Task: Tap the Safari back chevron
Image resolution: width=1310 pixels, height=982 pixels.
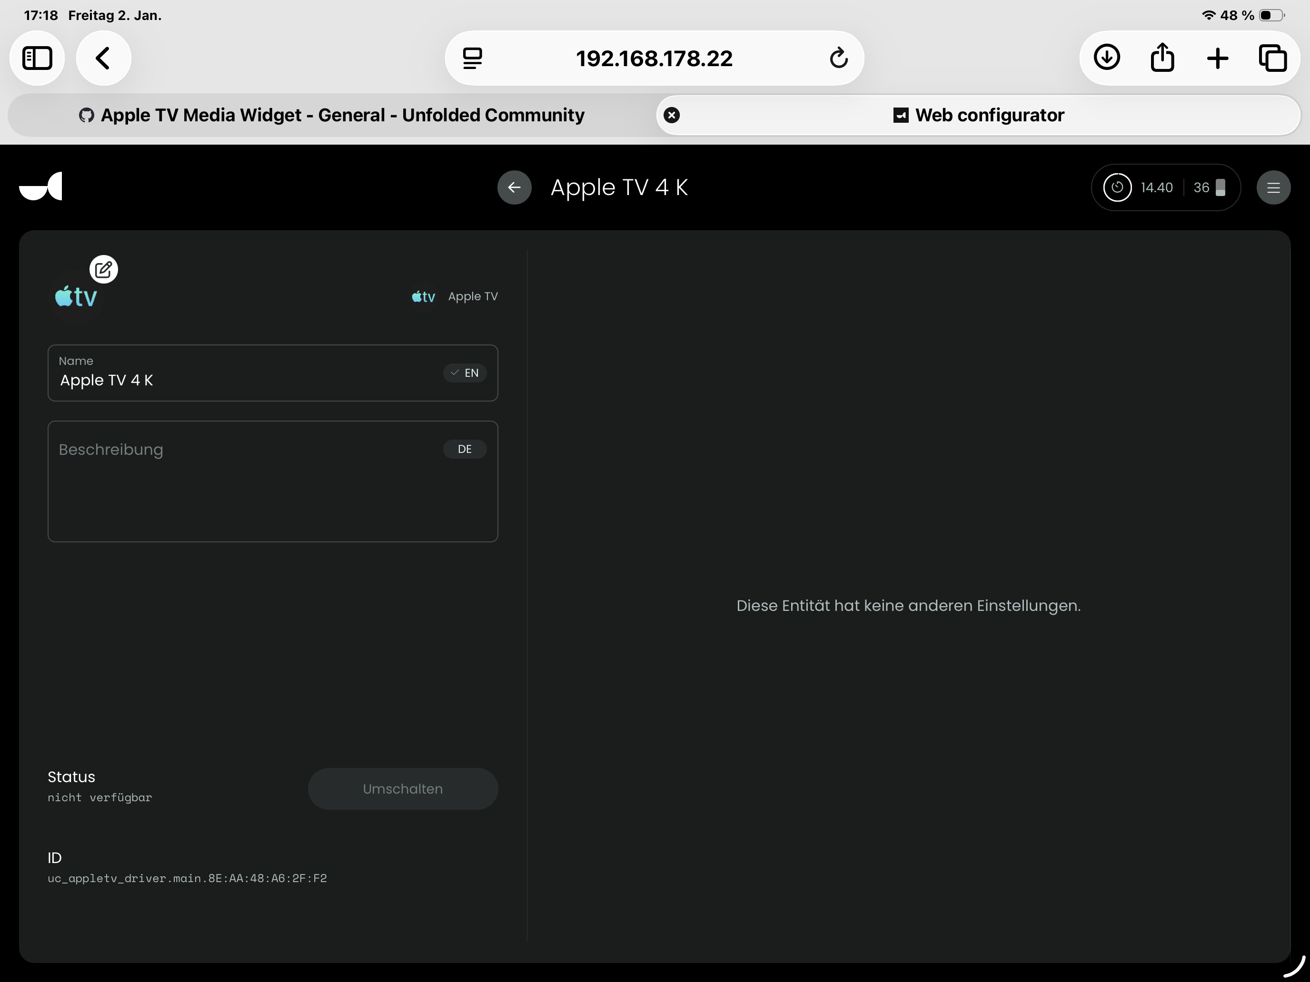Action: [103, 58]
